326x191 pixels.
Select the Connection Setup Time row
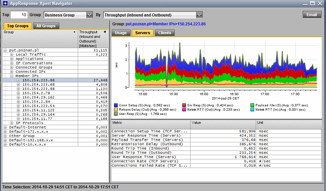(x=217, y=131)
